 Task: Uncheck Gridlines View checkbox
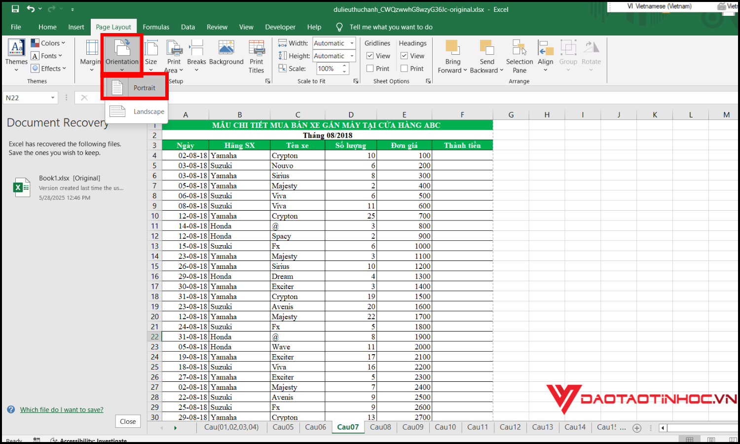click(370, 56)
